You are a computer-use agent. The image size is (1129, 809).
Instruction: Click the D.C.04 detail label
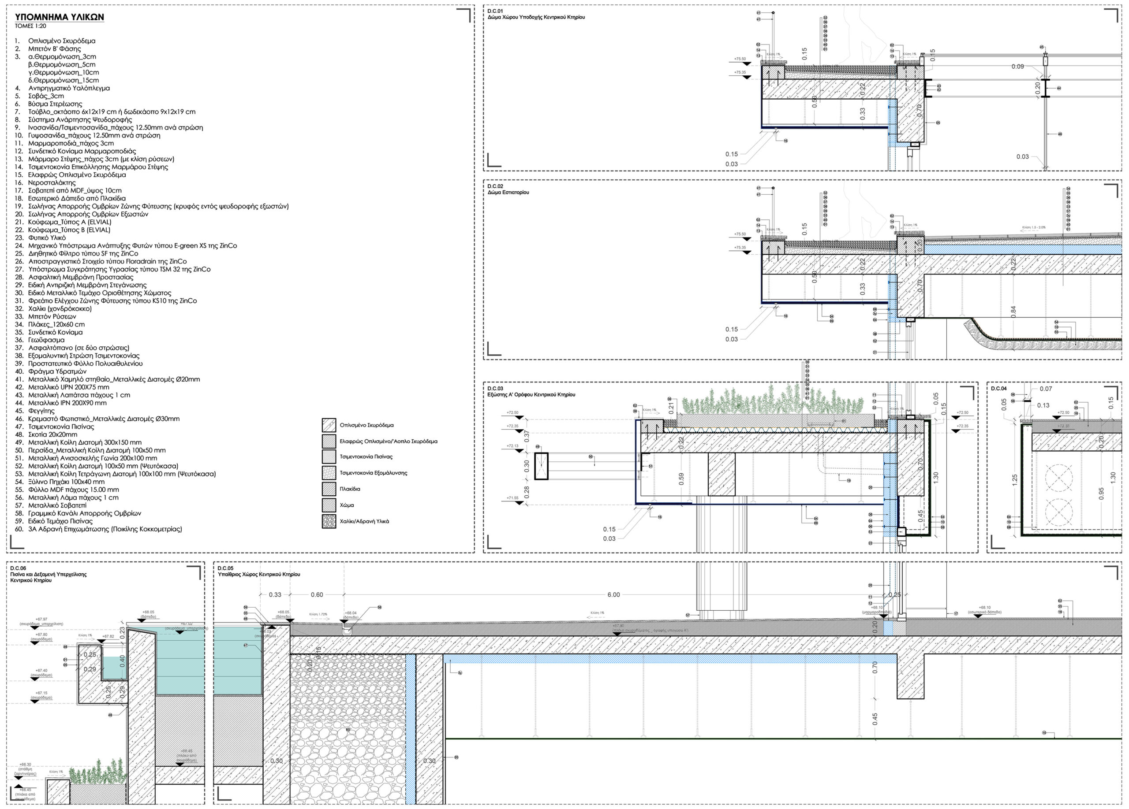[x=998, y=388]
